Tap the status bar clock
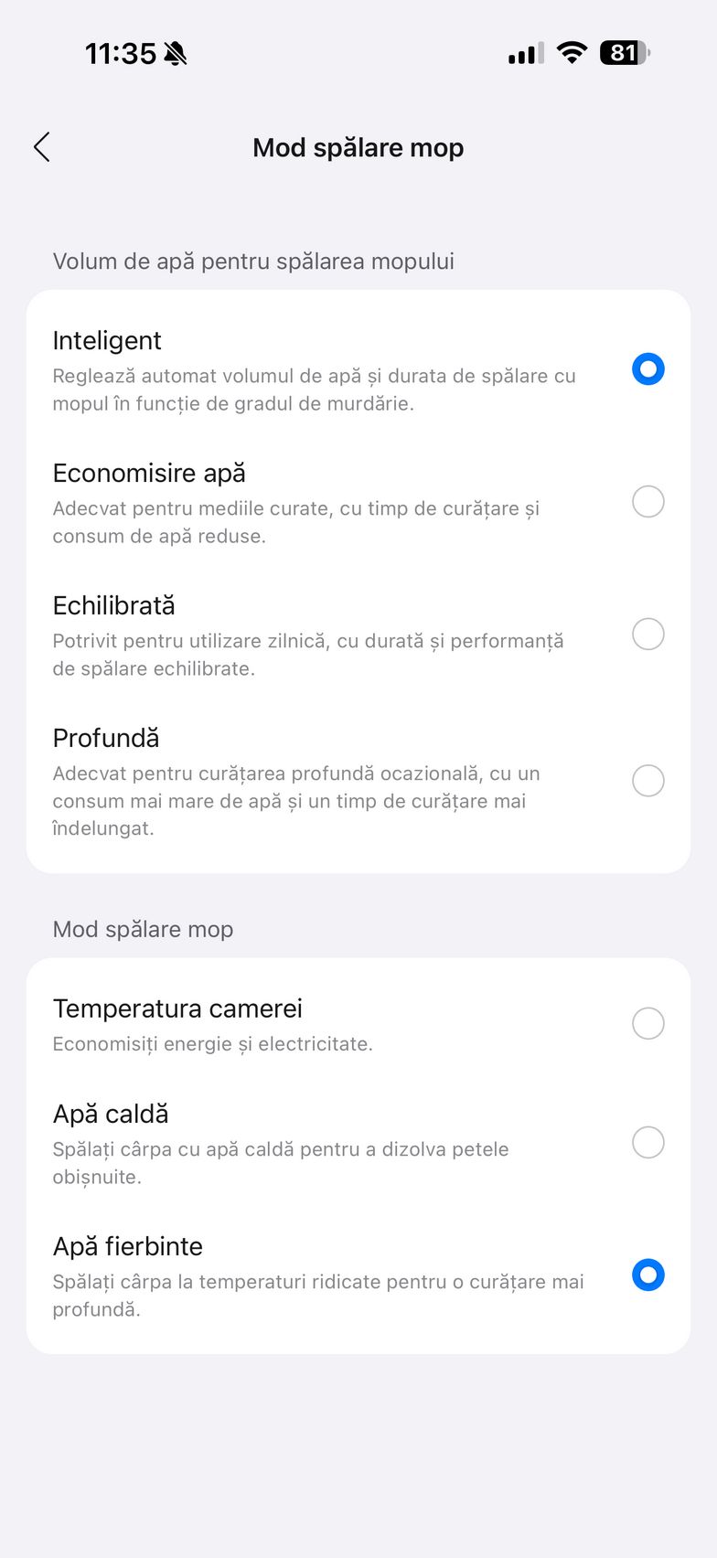Screen dimensions: 717x1558 (x=121, y=54)
